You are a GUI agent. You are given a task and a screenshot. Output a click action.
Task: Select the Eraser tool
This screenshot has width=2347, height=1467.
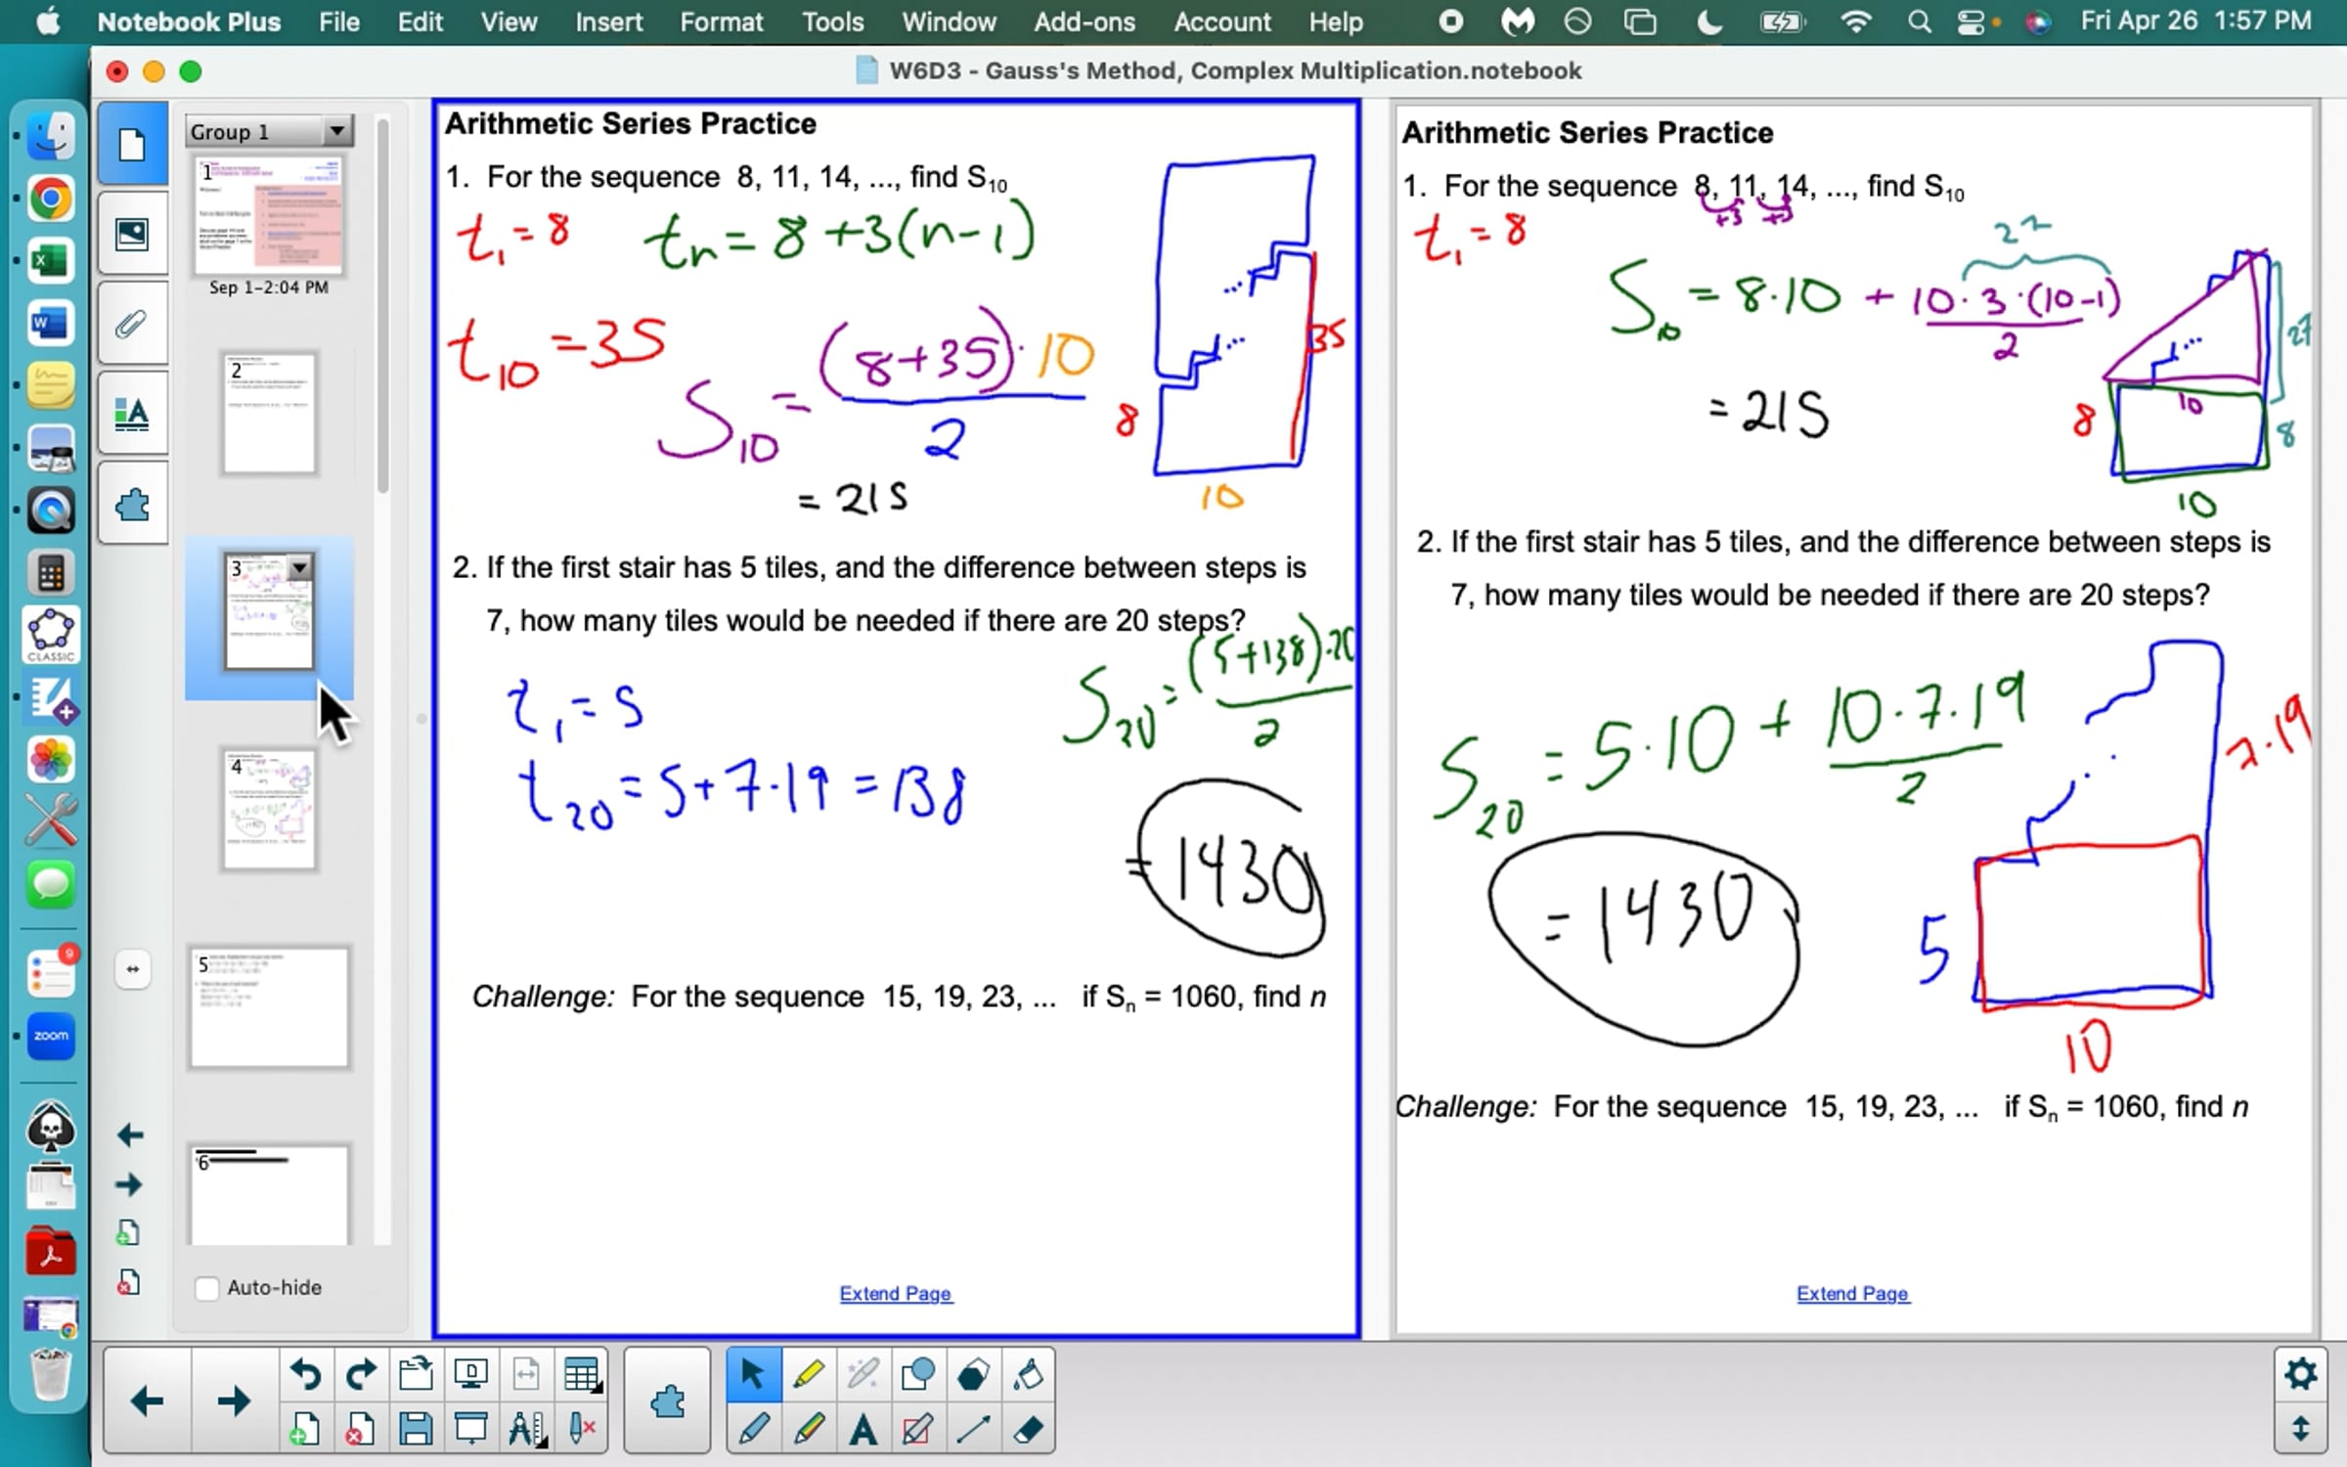1028,1430
